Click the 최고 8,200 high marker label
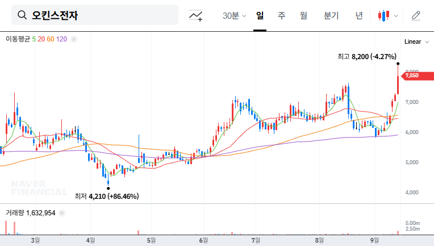This screenshot has width=434, height=246. (367, 57)
